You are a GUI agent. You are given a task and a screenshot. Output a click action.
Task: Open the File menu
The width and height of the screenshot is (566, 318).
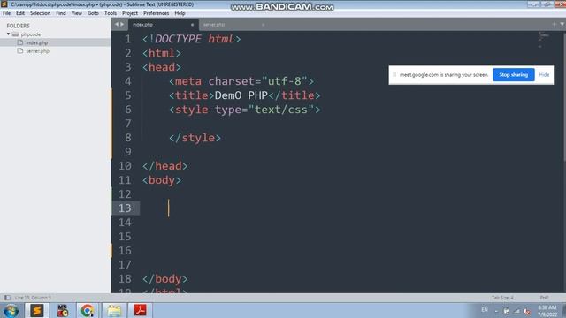pyautogui.click(x=6, y=13)
